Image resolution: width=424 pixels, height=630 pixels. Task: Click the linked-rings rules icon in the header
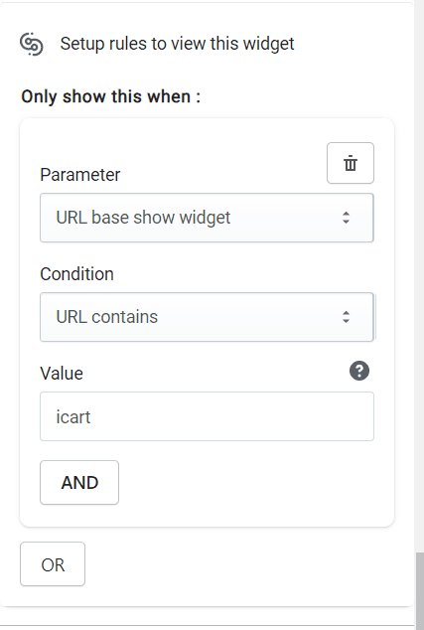pyautogui.click(x=32, y=44)
